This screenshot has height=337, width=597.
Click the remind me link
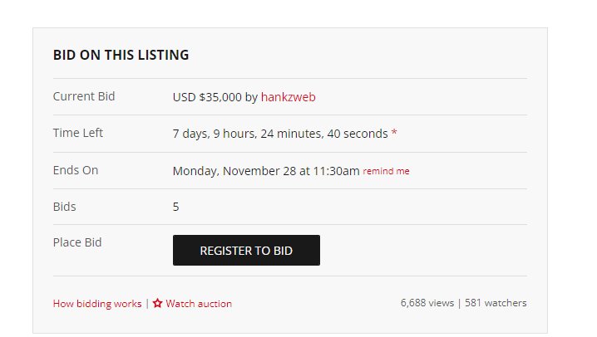[386, 171]
